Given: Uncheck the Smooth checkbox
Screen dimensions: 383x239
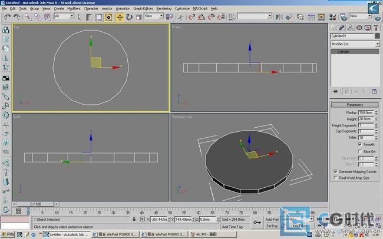Looking at the screenshot, I should click(360, 145).
